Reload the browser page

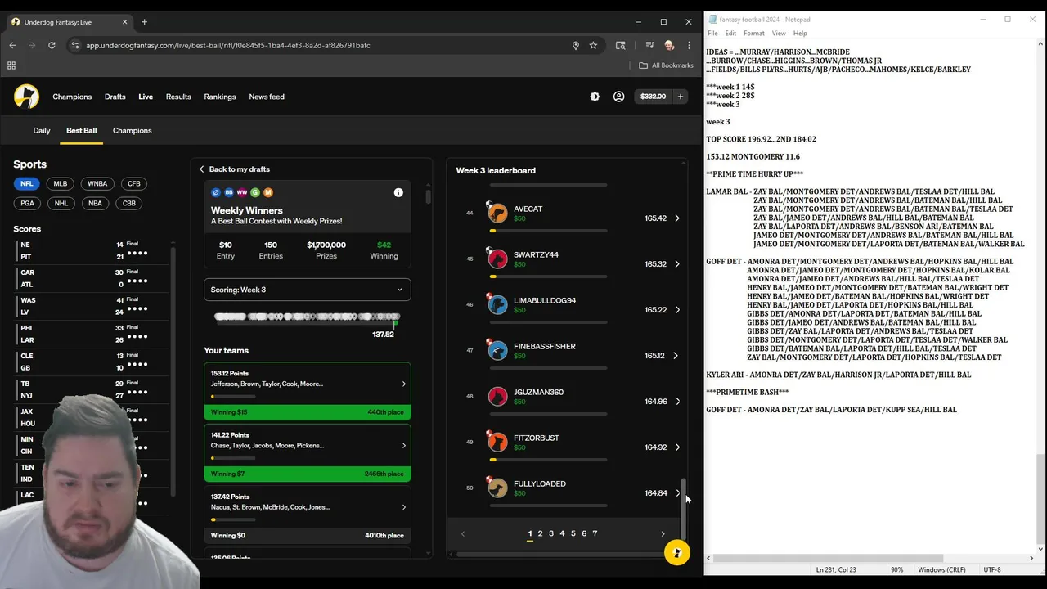[52, 45]
